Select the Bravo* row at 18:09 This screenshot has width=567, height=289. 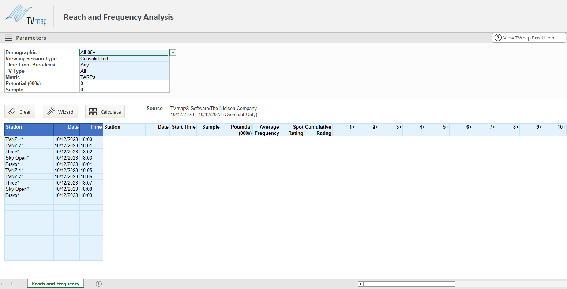click(54, 195)
